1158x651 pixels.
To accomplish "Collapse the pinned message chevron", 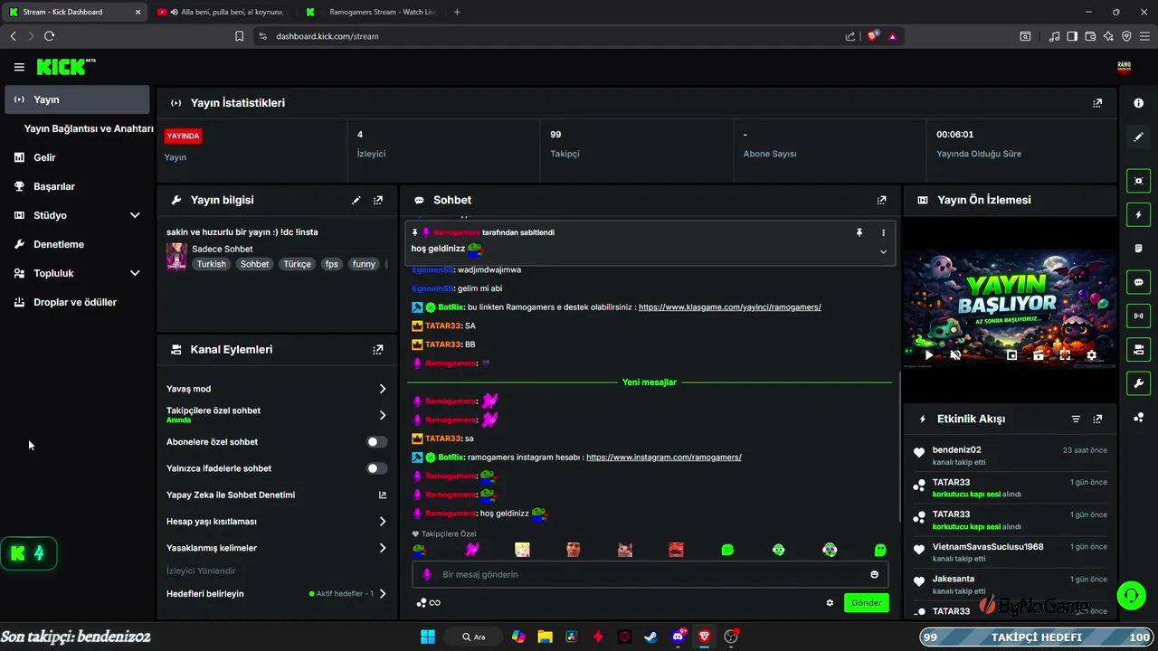I will (884, 252).
